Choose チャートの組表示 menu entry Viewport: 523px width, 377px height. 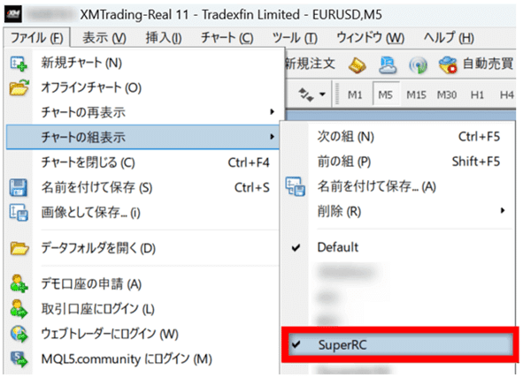pos(142,137)
